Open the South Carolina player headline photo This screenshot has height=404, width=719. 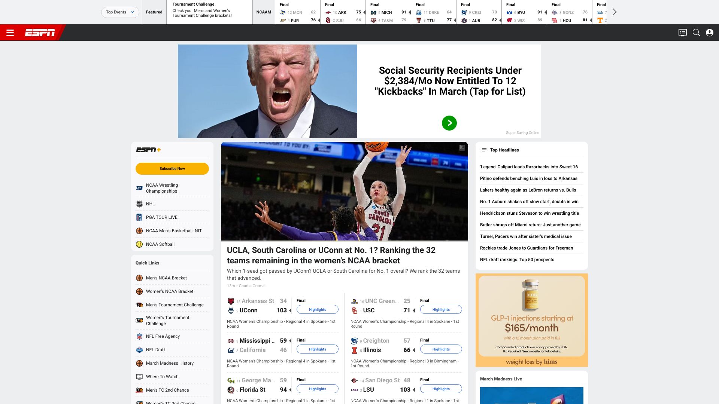tap(344, 191)
